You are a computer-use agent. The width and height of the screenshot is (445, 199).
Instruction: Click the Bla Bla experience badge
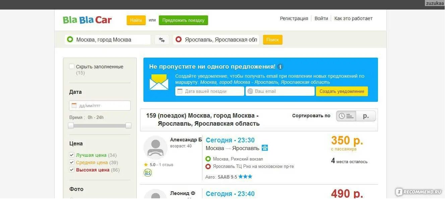pos(148,173)
